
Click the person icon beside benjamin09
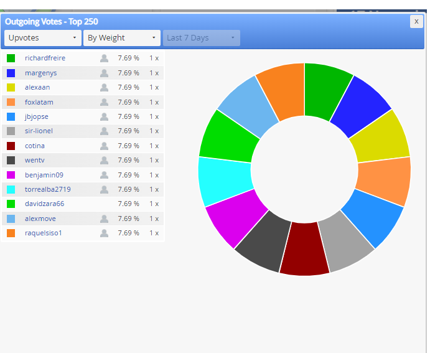104,175
